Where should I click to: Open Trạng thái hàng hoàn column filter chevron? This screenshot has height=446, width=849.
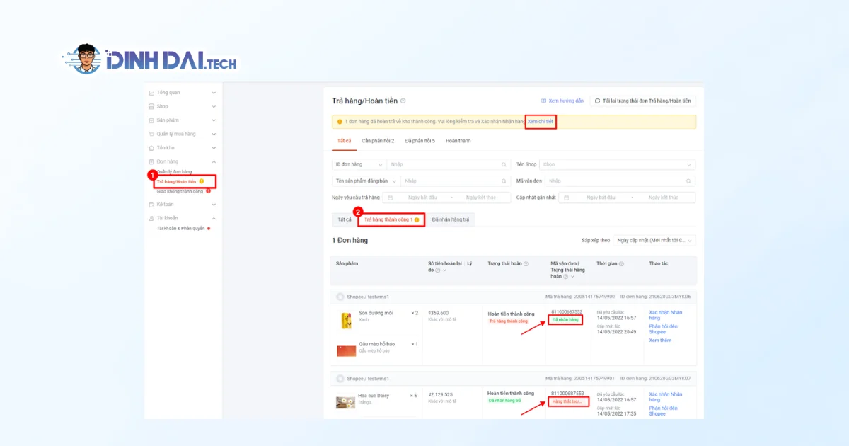pos(574,276)
